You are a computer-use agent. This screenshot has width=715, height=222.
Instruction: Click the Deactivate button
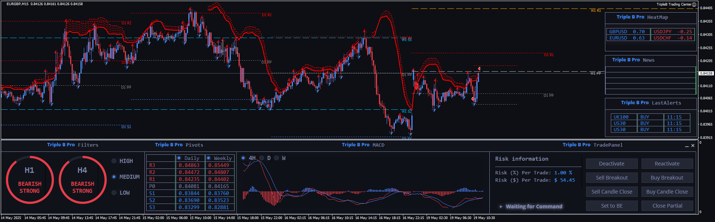[x=612, y=164]
